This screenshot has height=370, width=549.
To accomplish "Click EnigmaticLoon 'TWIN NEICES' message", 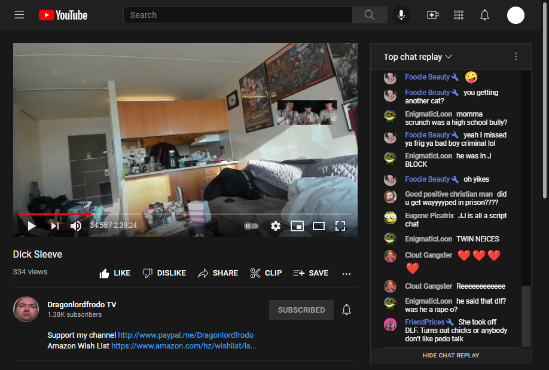I will [478, 239].
